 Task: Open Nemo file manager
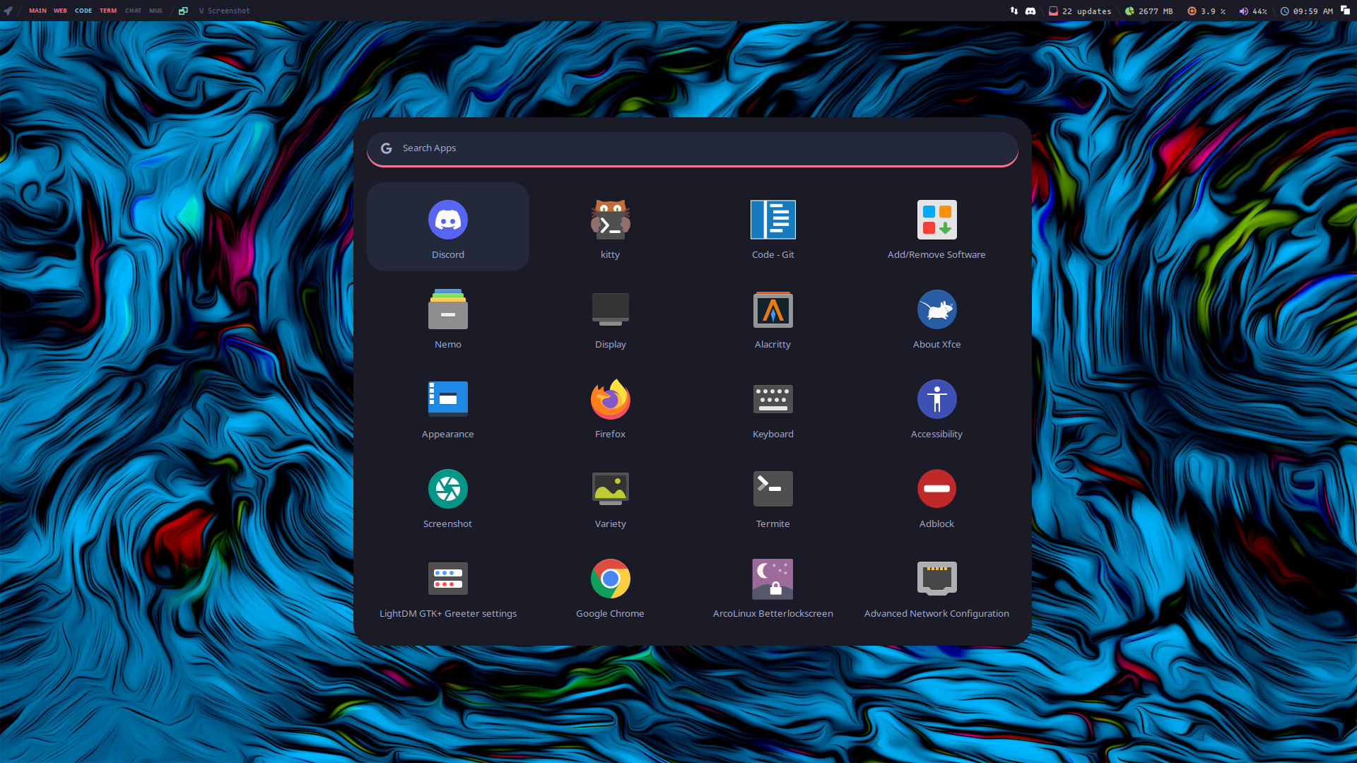coord(447,317)
